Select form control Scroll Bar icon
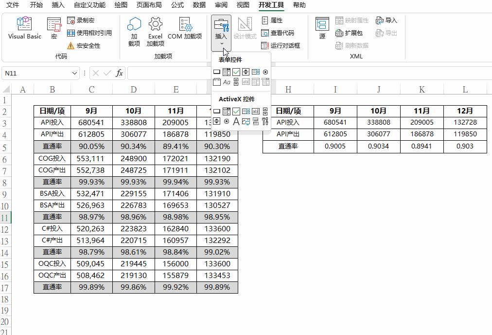The image size is (492, 335). (236, 82)
